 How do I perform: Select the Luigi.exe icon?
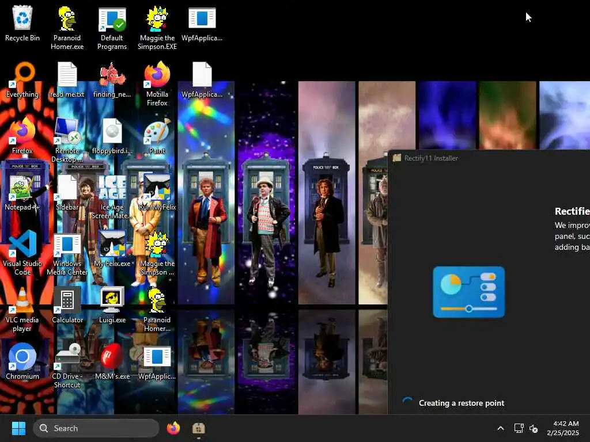tap(112, 305)
